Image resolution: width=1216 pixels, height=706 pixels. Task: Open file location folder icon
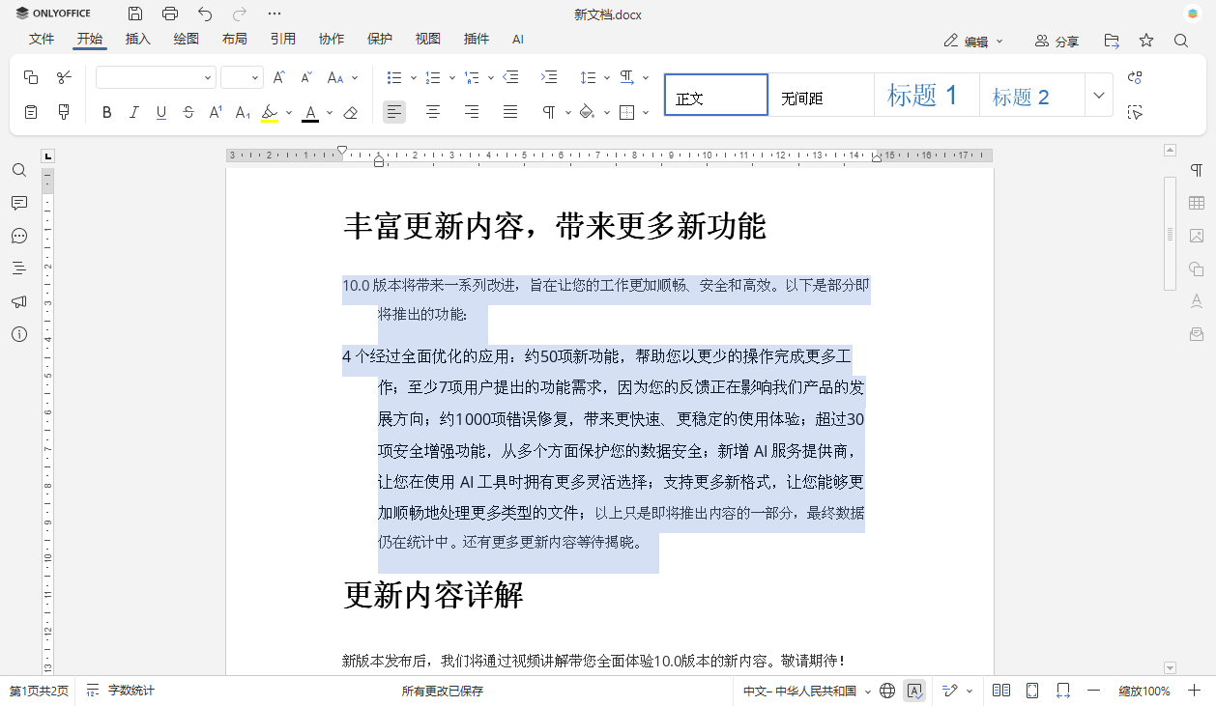click(x=1112, y=41)
